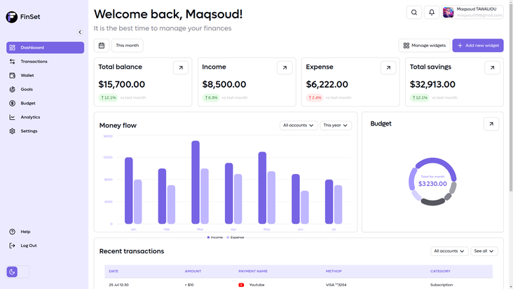Expand Recent transactions All accounts dropdown
This screenshot has height=289, width=513.
coord(449,251)
